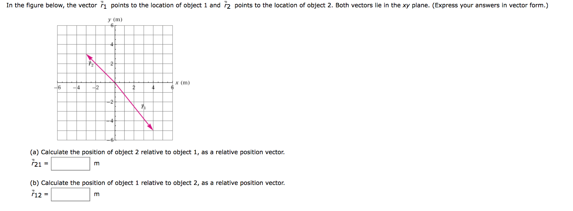The image size is (573, 211).
Task: Click the 6 mark on the x axis
Action: coord(172,87)
